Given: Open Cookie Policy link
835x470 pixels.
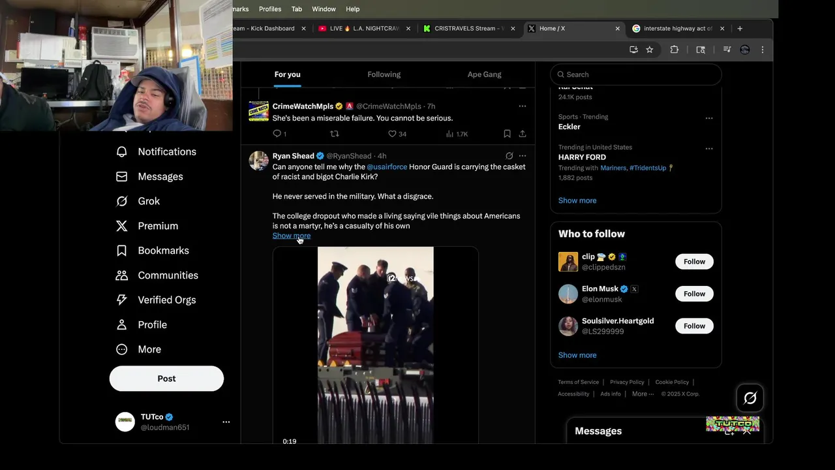Looking at the screenshot, I should point(672,382).
